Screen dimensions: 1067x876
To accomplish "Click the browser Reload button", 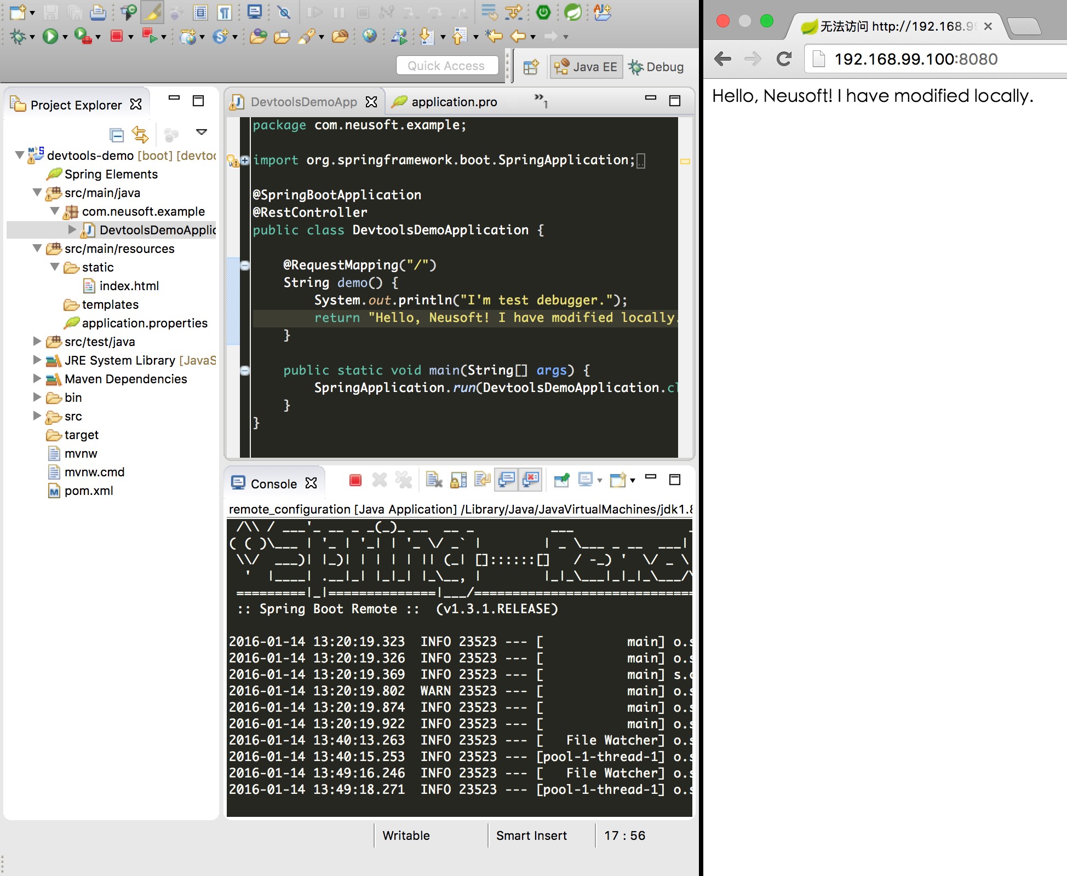I will tap(784, 59).
